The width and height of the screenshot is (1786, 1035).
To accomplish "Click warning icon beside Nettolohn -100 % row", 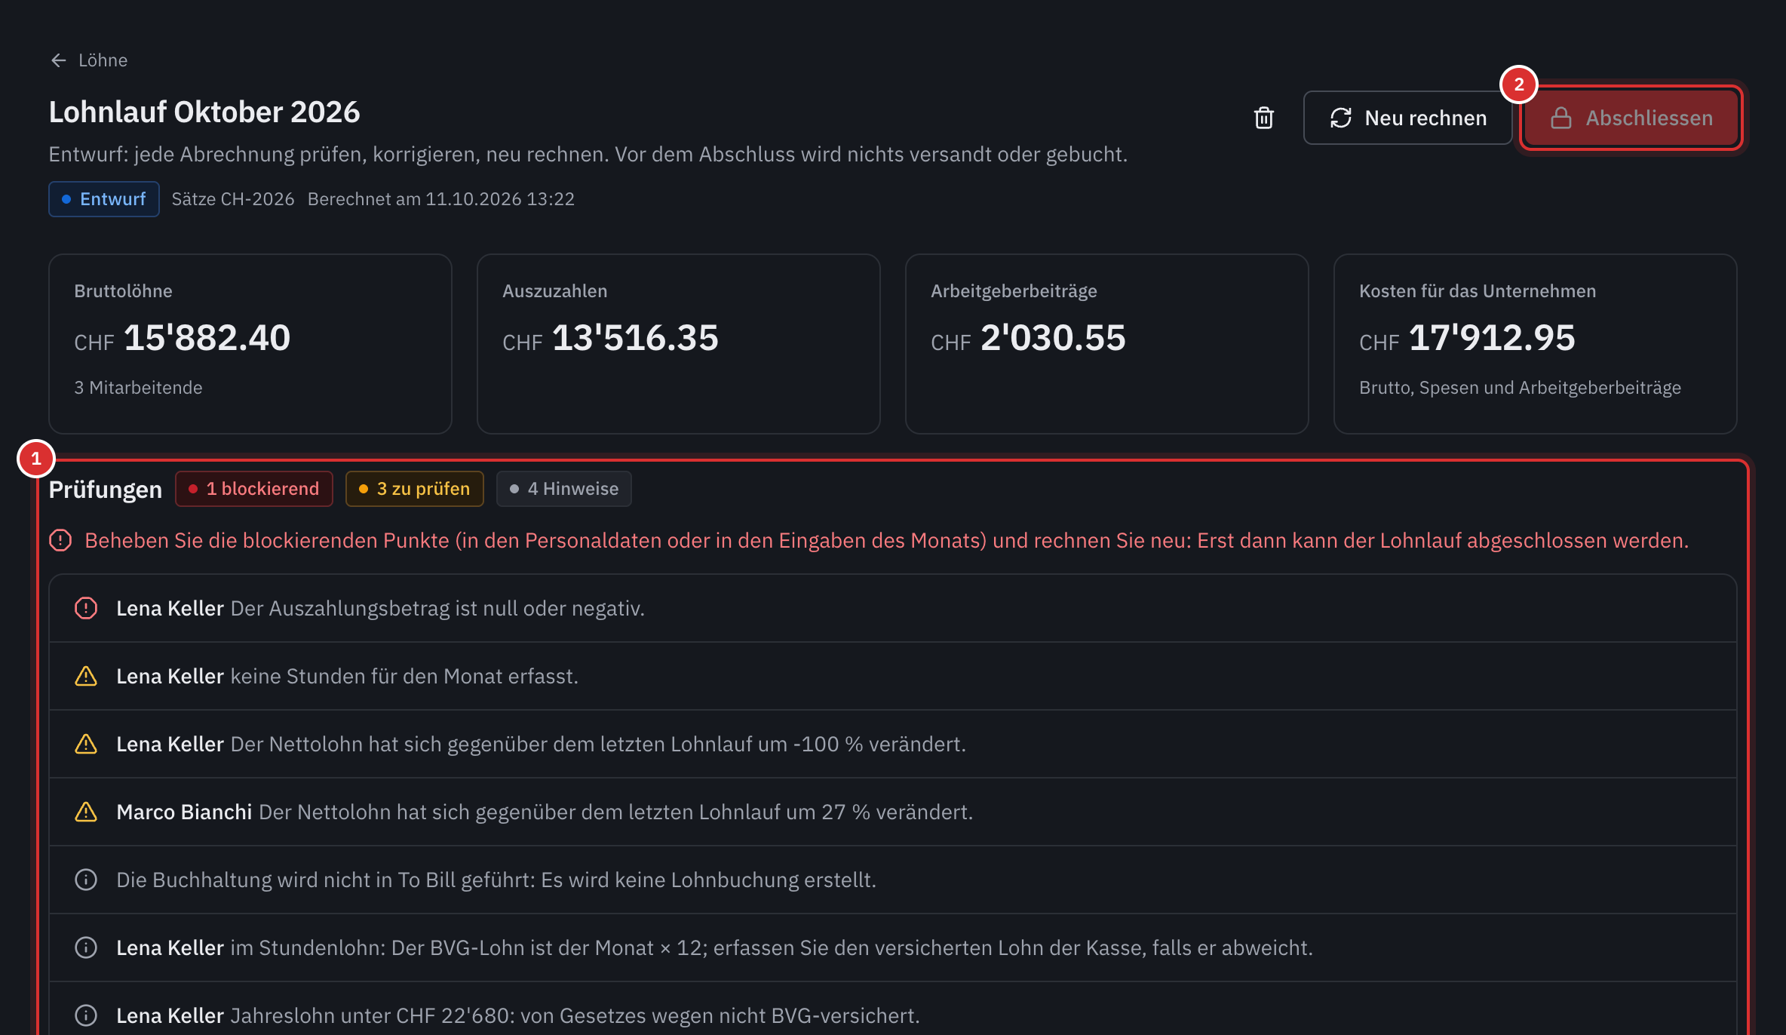I will (86, 744).
